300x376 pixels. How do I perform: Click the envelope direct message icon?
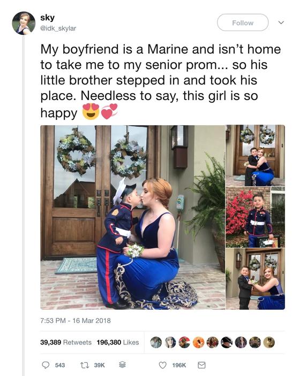coord(201,365)
